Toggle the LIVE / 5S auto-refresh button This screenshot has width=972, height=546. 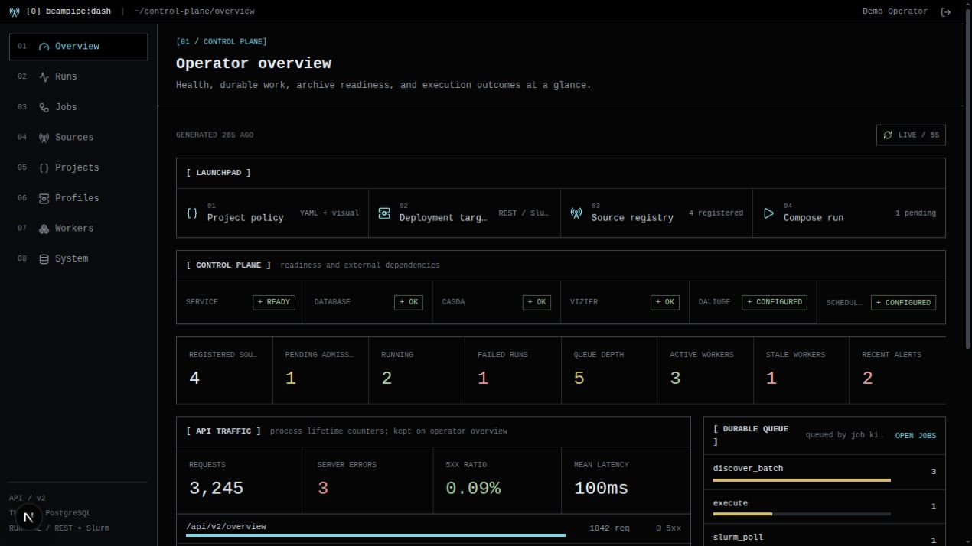click(x=911, y=135)
